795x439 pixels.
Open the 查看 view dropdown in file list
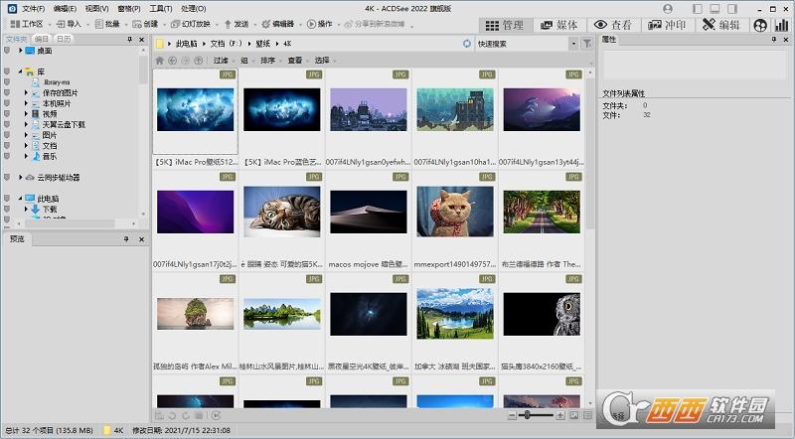coord(297,61)
